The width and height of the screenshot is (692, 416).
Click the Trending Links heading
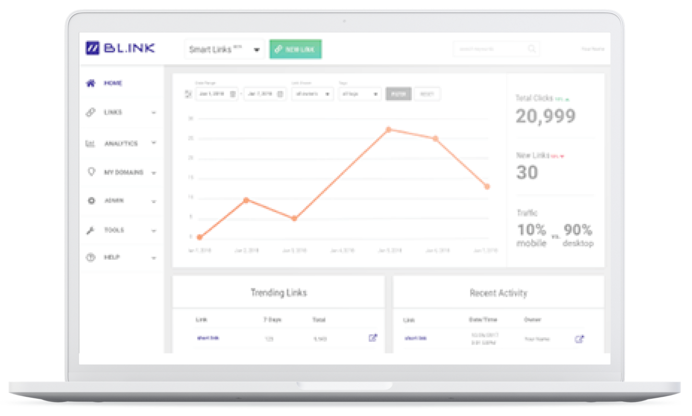point(278,292)
